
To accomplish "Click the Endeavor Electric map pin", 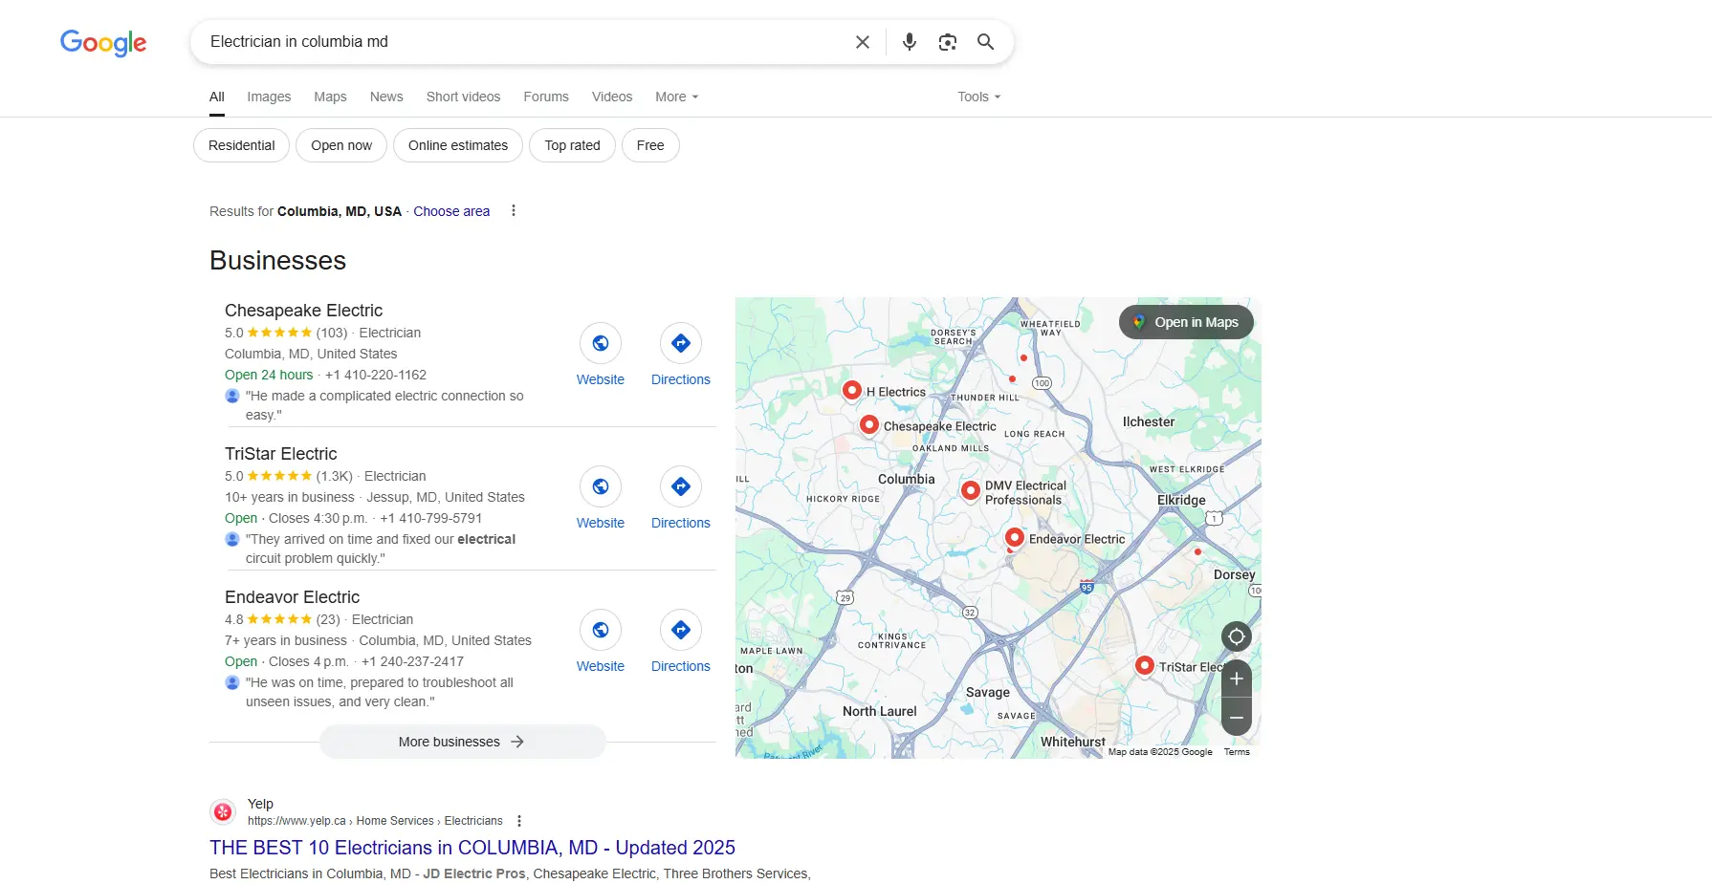I will point(1015,537).
